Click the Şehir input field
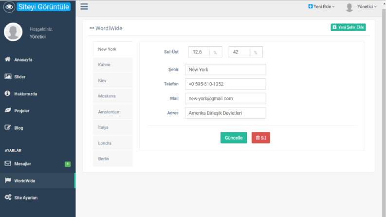The width and height of the screenshot is (386, 217). (225, 70)
